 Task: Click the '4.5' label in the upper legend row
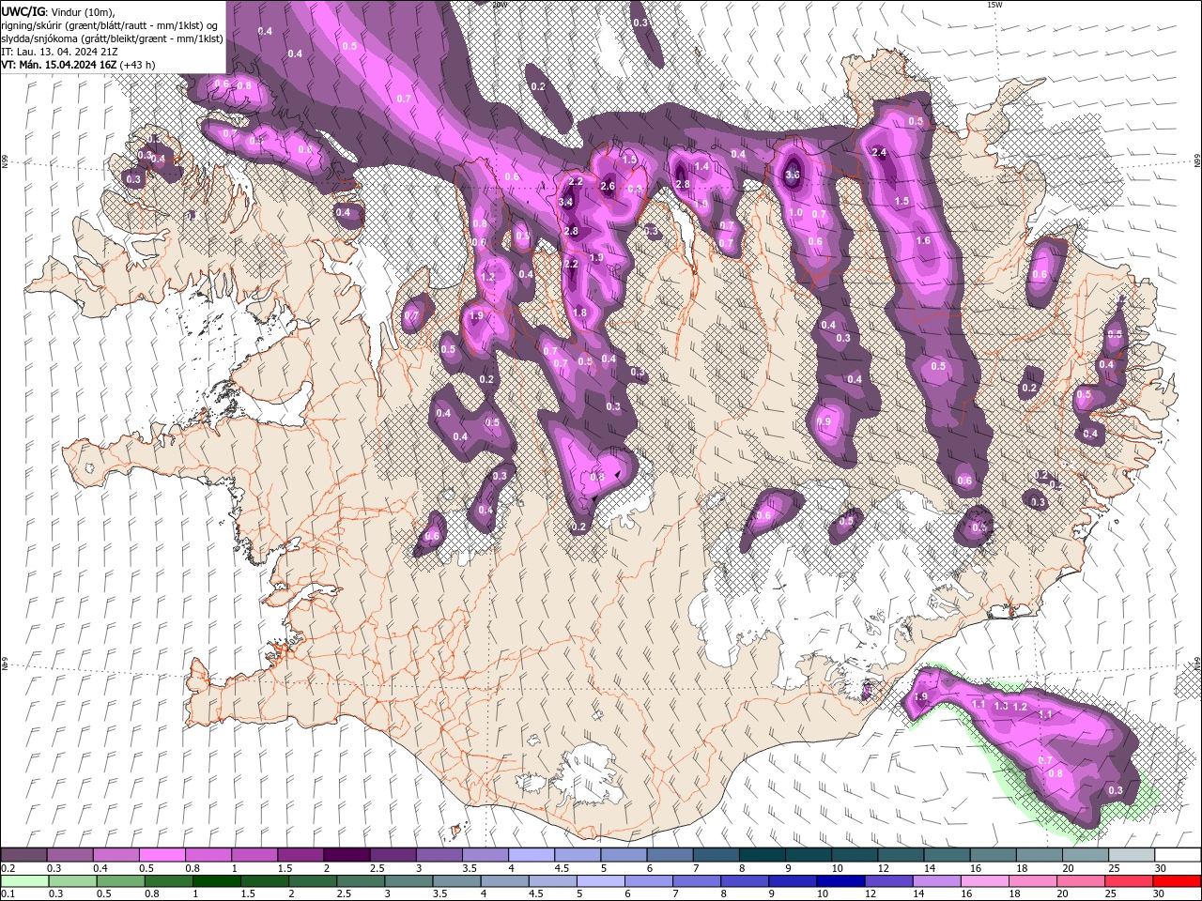click(x=562, y=868)
